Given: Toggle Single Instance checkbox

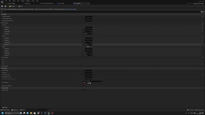Looking at the screenshot, I should [83, 90].
